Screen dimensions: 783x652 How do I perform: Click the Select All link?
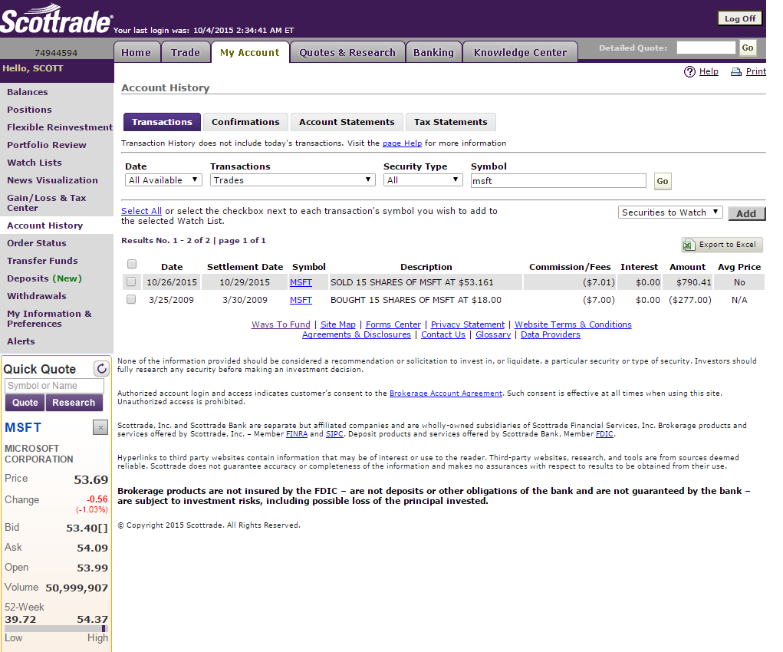point(141,211)
